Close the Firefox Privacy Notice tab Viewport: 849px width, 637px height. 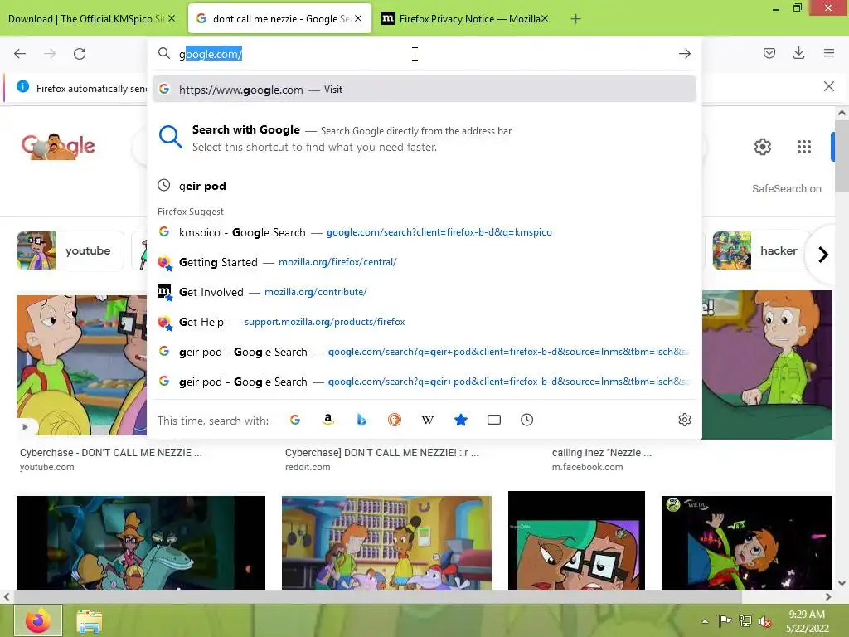[x=545, y=18]
